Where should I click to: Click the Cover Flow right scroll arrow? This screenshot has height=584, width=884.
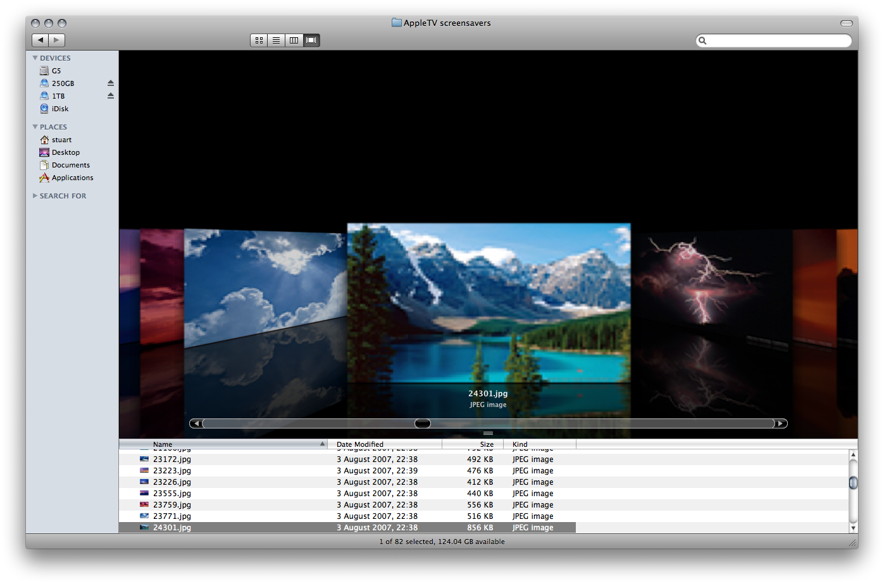click(x=781, y=423)
